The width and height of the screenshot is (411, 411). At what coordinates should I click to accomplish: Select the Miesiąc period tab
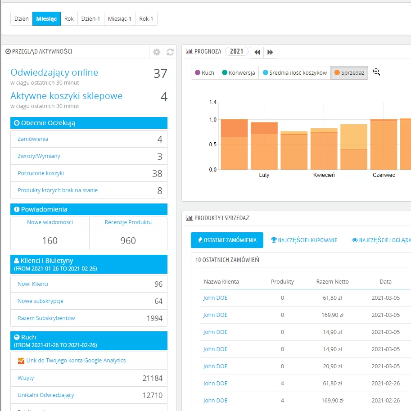click(x=46, y=19)
